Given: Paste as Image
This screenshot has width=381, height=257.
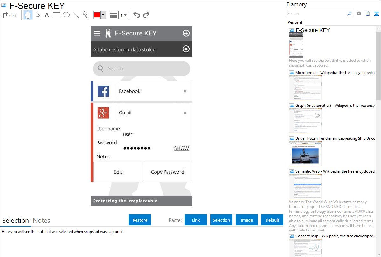Looking at the screenshot, I should [246, 220].
